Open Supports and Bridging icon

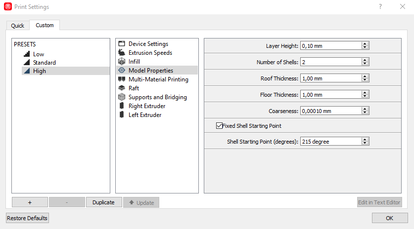[121, 97]
